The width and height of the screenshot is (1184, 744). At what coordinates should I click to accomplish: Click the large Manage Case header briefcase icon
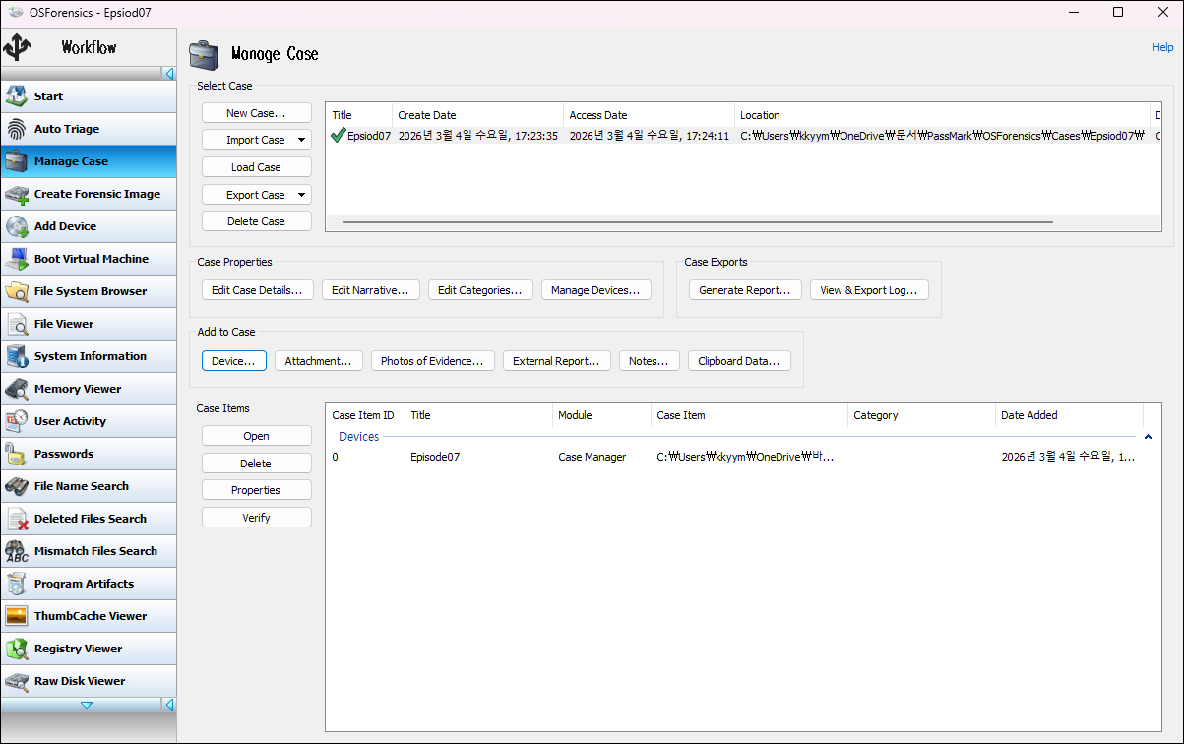point(205,53)
